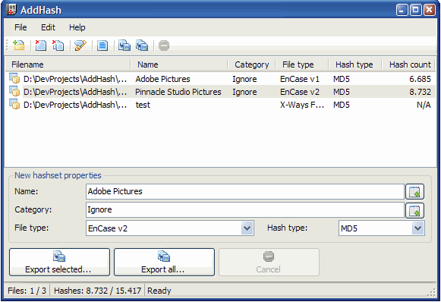The height and width of the screenshot is (302, 441).
Task: Click the remove selected file toolbar icon
Action: click(40, 46)
